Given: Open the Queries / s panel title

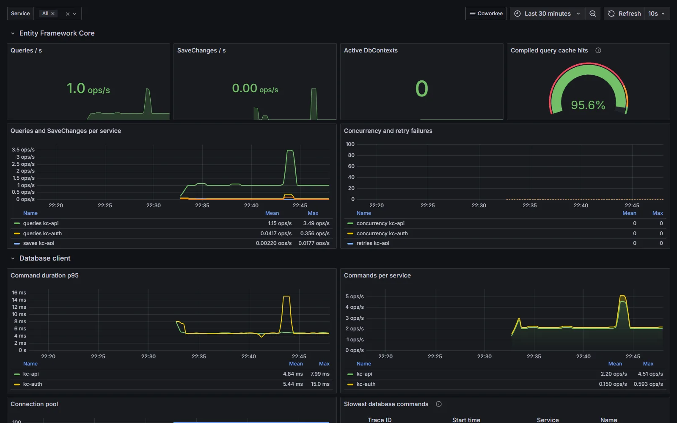Looking at the screenshot, I should coord(26,50).
